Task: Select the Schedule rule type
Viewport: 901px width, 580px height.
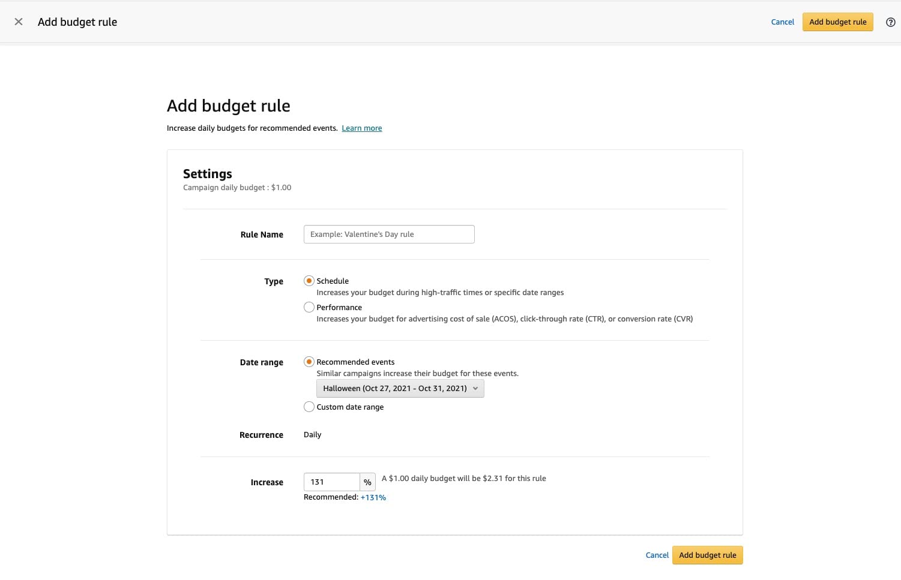Action: pyautogui.click(x=309, y=281)
